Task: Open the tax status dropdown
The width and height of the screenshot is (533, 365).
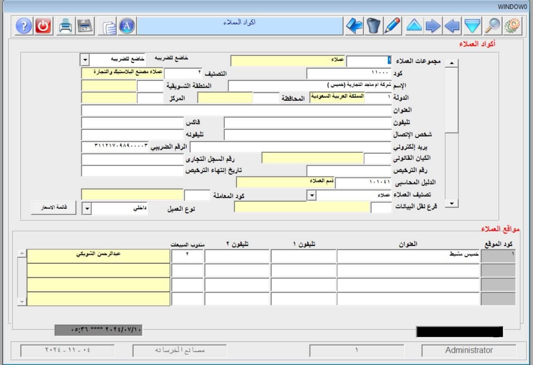Action: pos(84,60)
